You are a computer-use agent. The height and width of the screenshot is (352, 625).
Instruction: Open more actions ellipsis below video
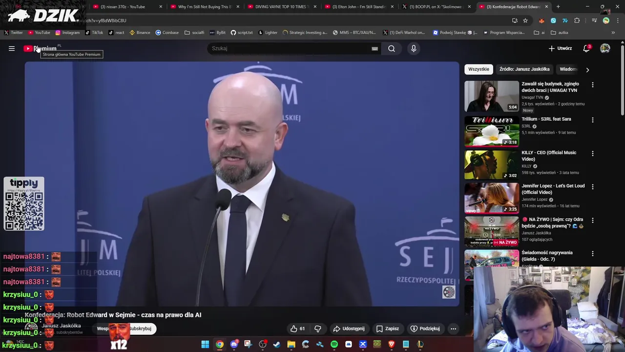[453, 329]
